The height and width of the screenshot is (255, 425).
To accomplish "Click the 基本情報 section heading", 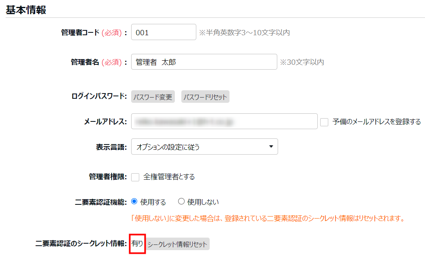I will point(26,10).
